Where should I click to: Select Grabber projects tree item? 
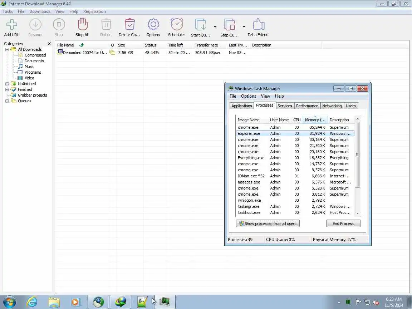click(32, 95)
